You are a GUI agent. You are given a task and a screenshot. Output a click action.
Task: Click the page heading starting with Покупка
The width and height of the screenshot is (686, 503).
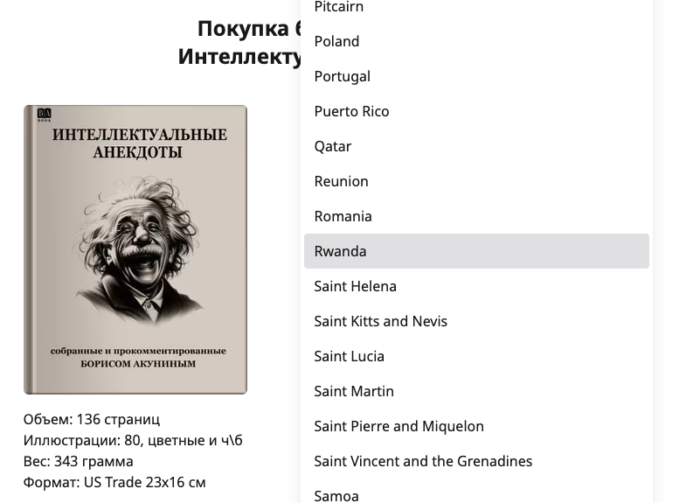(239, 43)
